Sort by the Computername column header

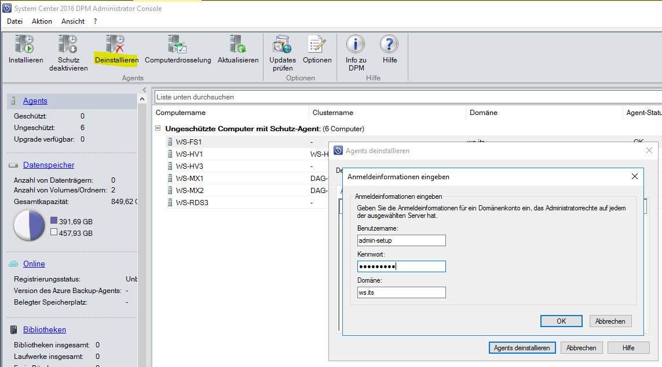(x=230, y=113)
